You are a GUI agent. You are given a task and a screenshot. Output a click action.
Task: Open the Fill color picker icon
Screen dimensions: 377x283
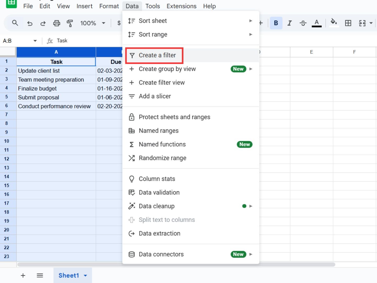click(x=334, y=23)
